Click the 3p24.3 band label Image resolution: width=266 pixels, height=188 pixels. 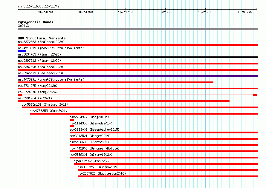coord(23,26)
